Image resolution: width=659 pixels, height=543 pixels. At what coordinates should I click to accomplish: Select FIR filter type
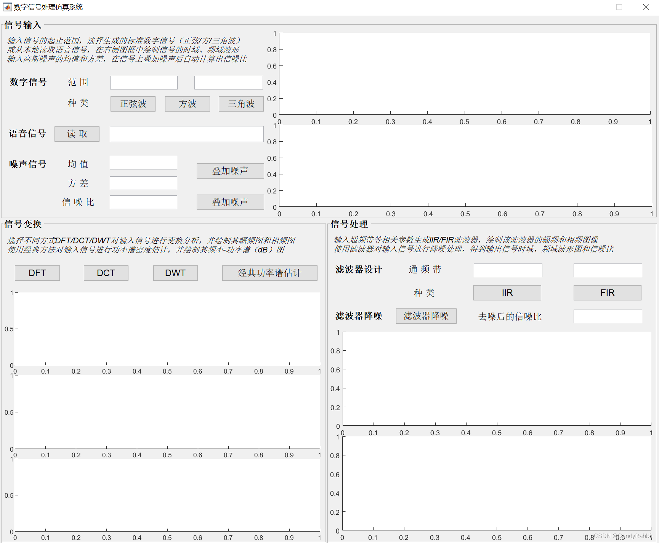click(607, 292)
